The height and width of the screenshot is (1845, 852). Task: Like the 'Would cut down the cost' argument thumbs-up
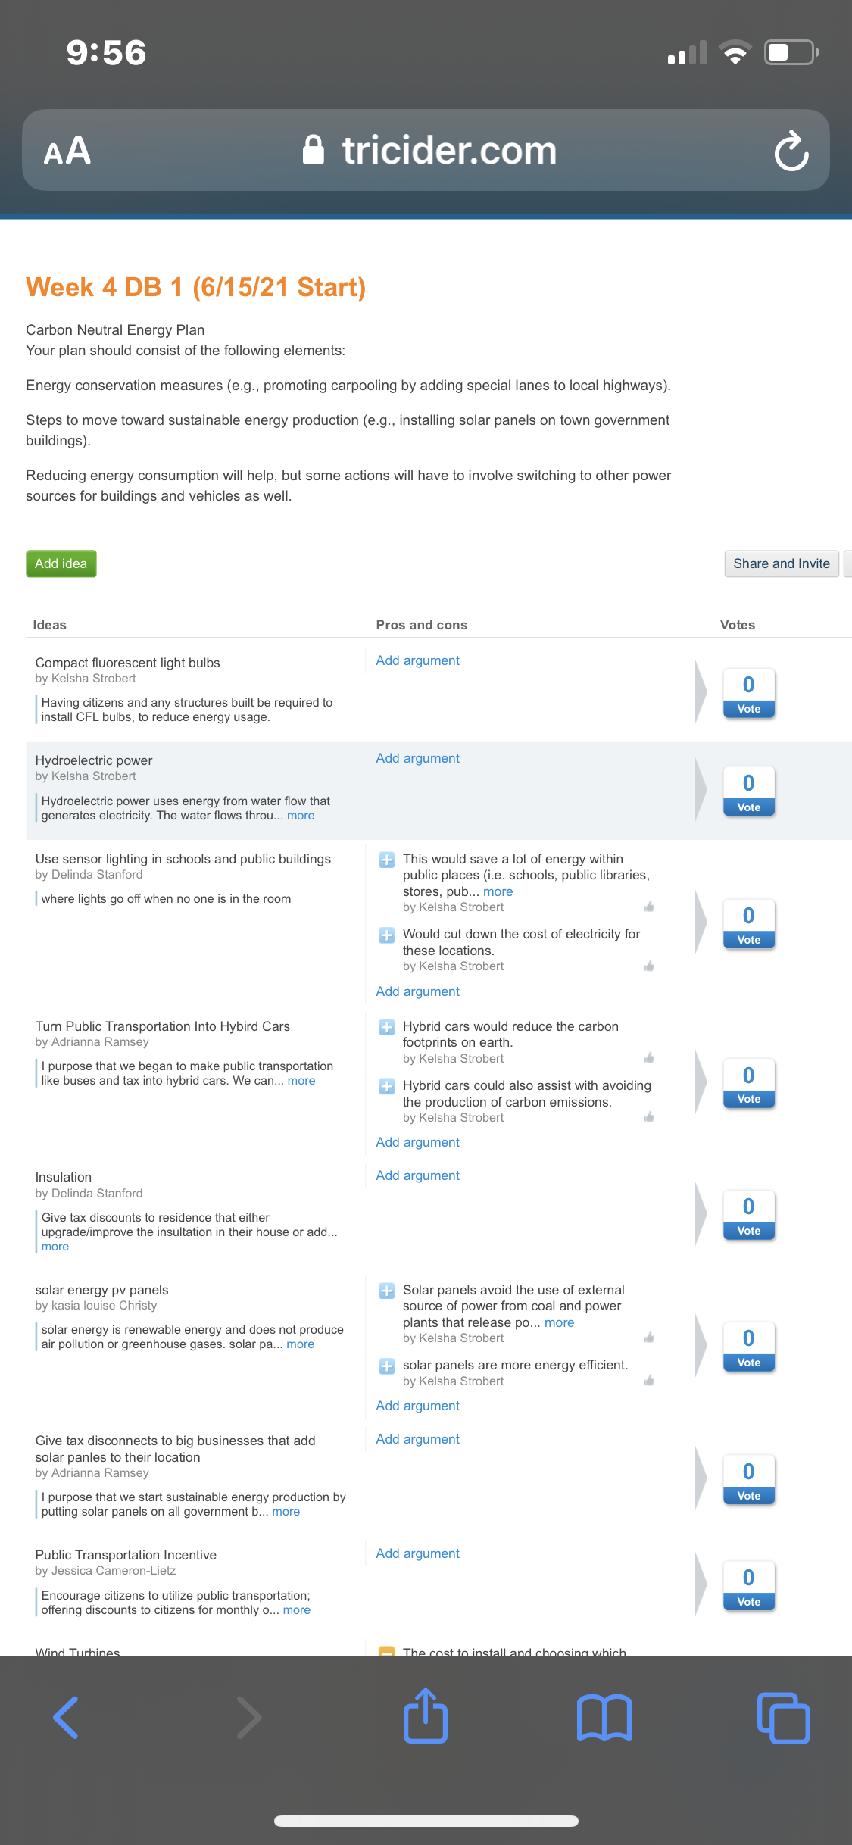(649, 966)
